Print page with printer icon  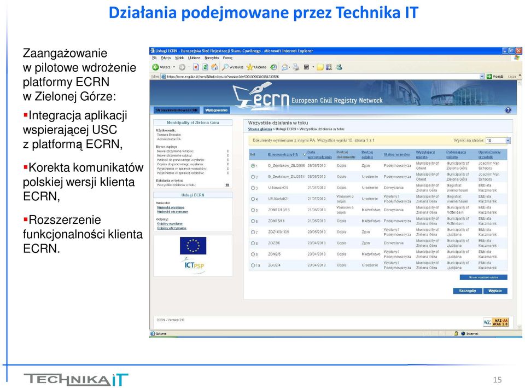tap(296, 67)
